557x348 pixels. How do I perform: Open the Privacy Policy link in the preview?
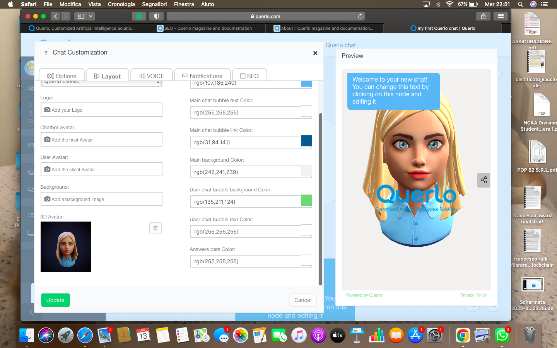pyautogui.click(x=473, y=295)
